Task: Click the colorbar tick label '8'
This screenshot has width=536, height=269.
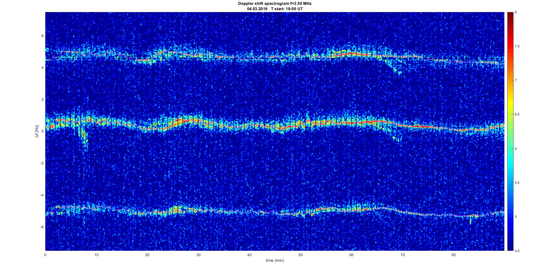Action: [x=516, y=12]
